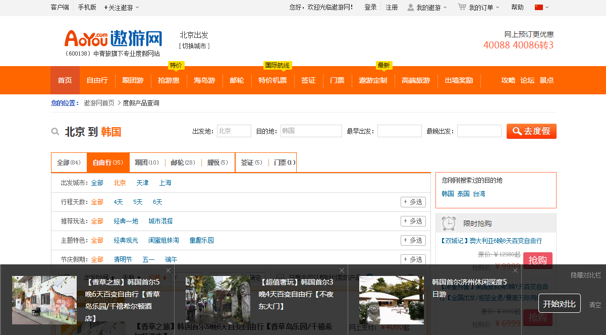Image resolution: width=606 pixels, height=335 pixels.
Task: Open 跟团游 navigation item
Action: pyautogui.click(x=133, y=80)
